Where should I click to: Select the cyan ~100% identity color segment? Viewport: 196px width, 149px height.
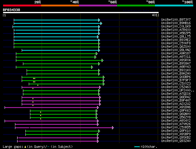coord(174,6)
